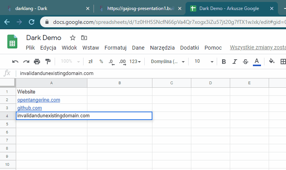This screenshot has height=170, width=286.
Task: Select the Website cell
Action: click(x=52, y=92)
